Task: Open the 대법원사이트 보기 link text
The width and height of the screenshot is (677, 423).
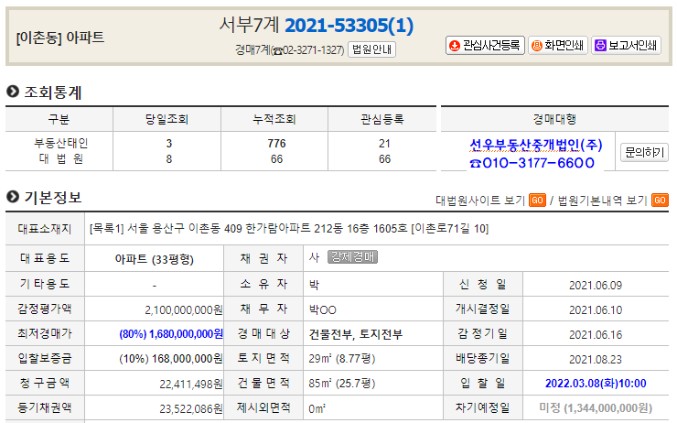Action: [480, 201]
